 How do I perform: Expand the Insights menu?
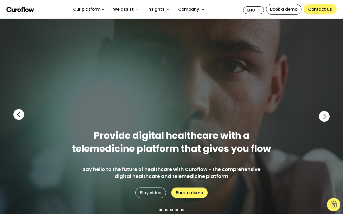pos(159,9)
